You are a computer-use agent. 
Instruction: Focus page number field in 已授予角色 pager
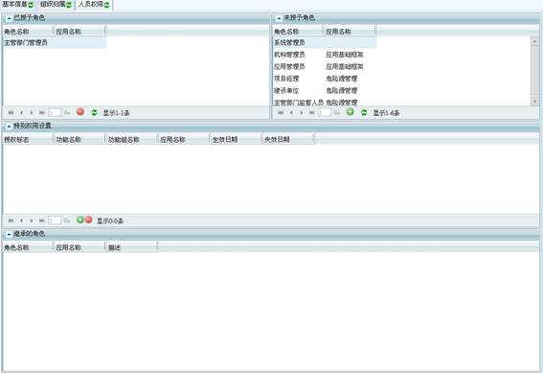tap(55, 112)
